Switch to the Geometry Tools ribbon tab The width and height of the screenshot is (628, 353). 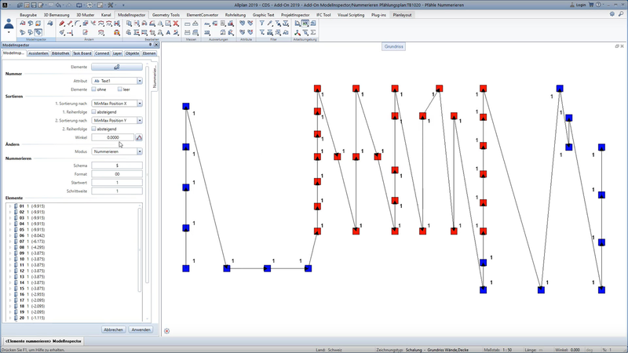pyautogui.click(x=165, y=14)
